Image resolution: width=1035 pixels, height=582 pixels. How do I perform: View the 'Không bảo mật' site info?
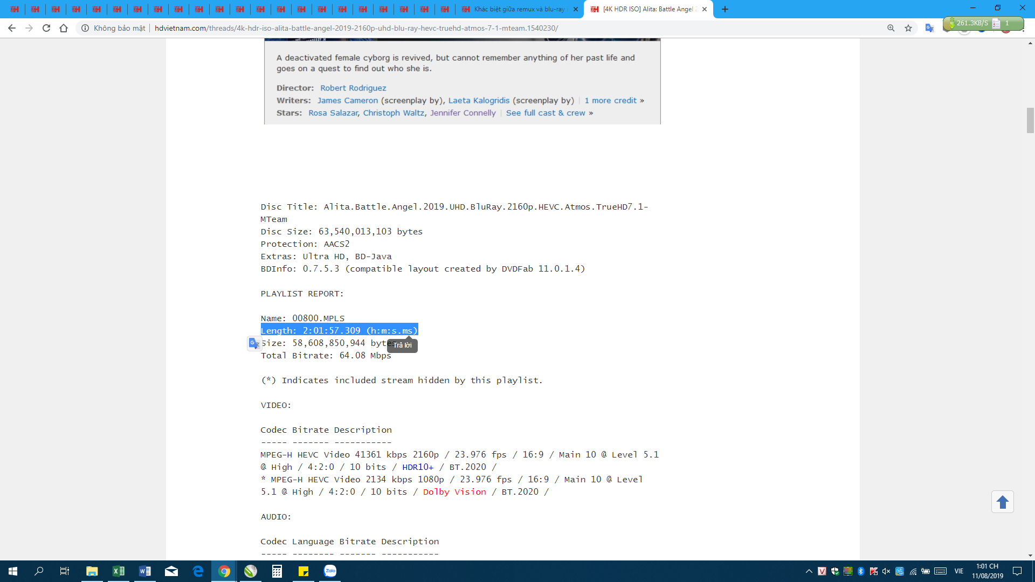coord(113,28)
